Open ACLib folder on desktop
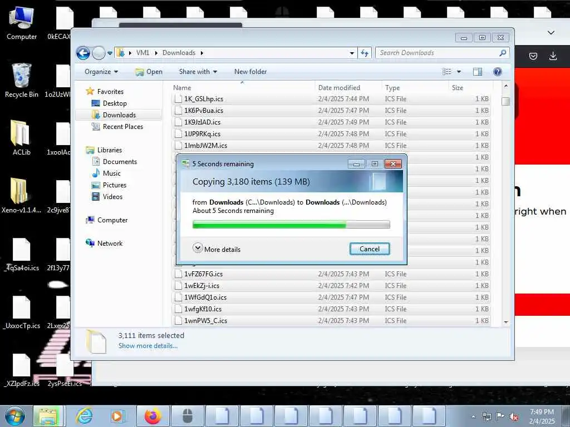Viewport: 570px width, 427px height. [x=22, y=138]
